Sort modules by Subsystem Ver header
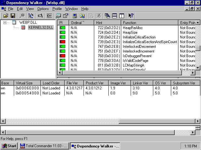201x150 pixels. [x=186, y=83]
